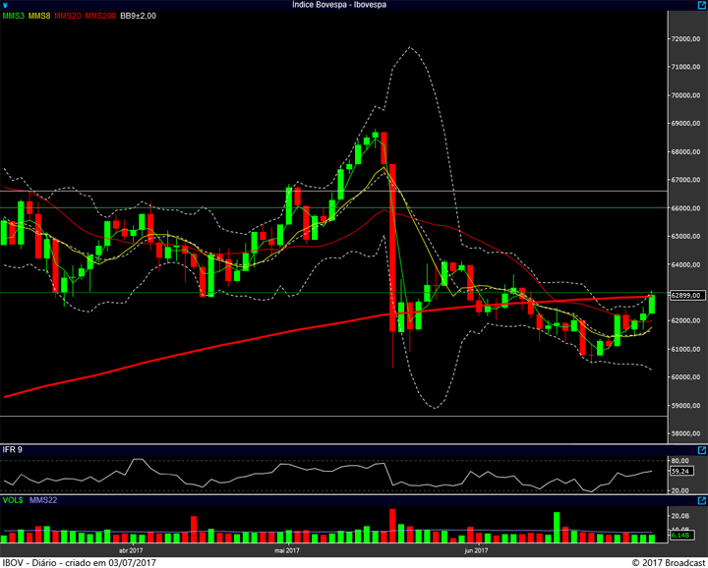This screenshot has height=568, width=708.
Task: Click the 20,00 level on IFR axis
Action: tap(680, 490)
